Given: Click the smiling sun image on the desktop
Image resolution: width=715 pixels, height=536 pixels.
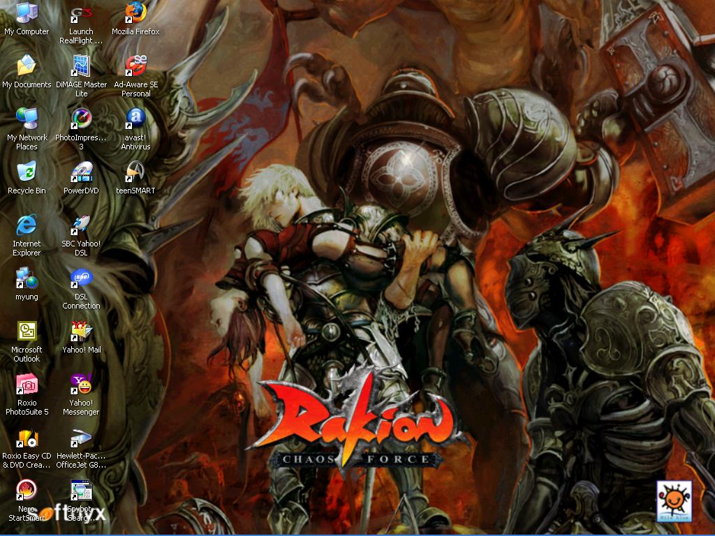Looking at the screenshot, I should (x=675, y=501).
